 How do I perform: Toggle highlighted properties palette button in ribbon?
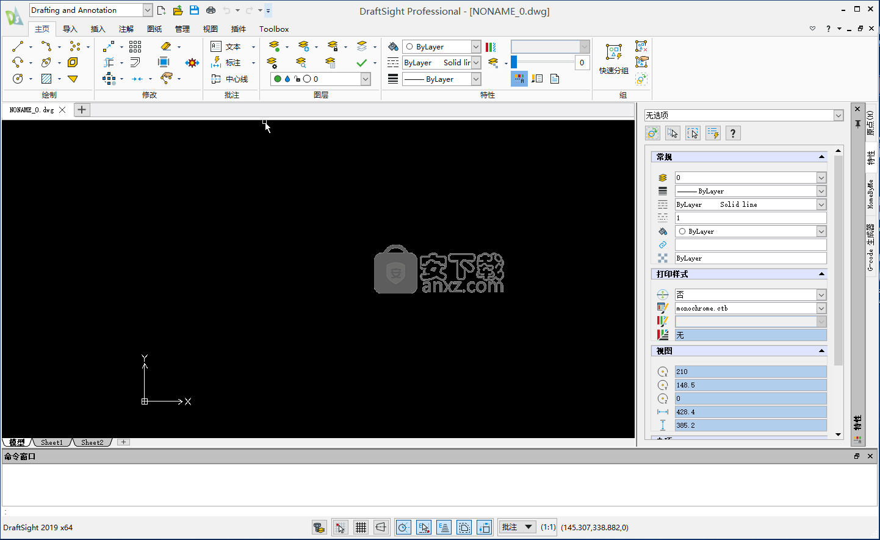pos(519,79)
